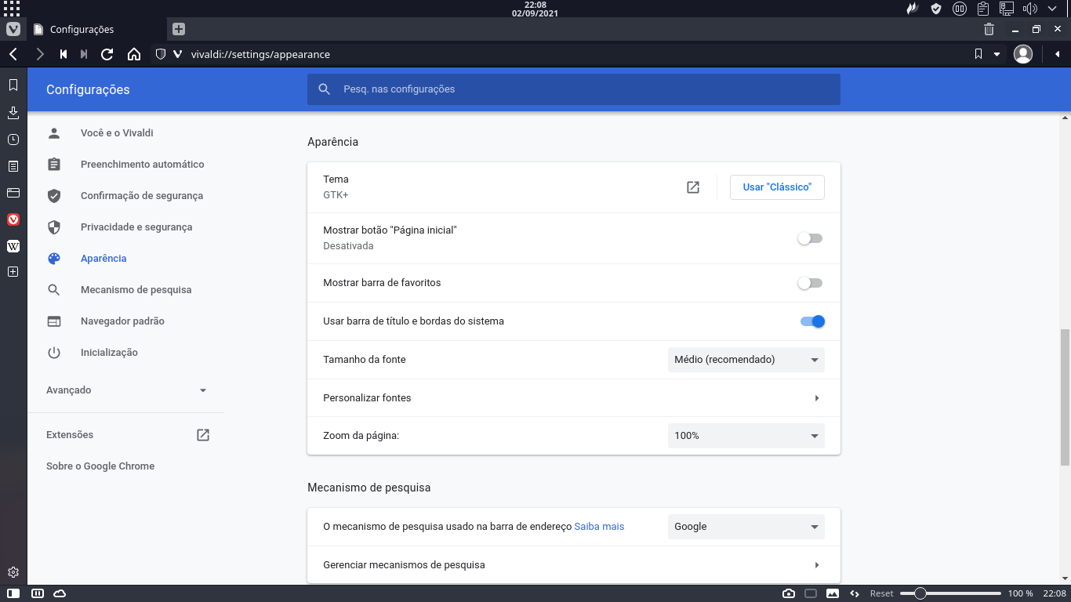Open Extensões link
The width and height of the screenshot is (1071, 602).
[125, 435]
